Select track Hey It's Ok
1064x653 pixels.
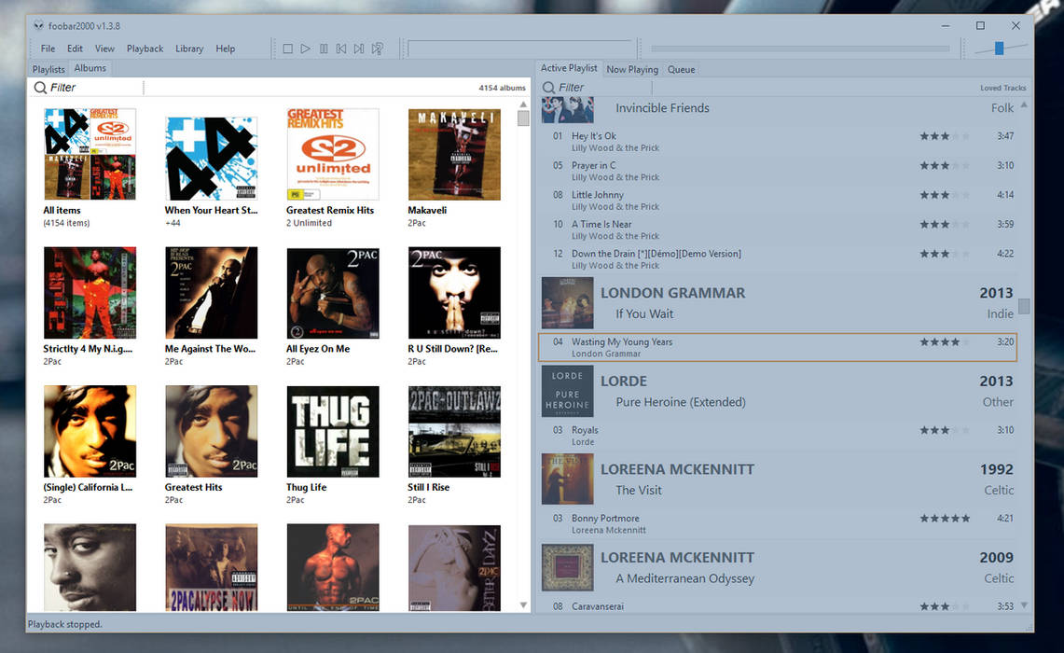tap(779, 141)
